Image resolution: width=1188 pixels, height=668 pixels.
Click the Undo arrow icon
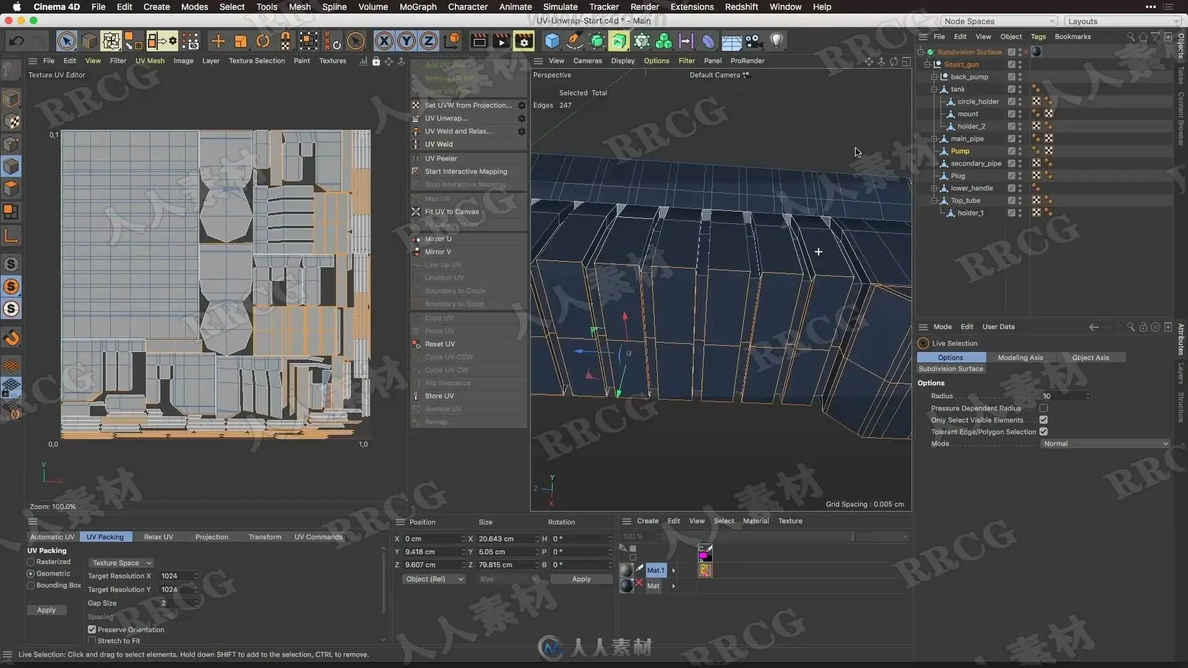[x=17, y=41]
